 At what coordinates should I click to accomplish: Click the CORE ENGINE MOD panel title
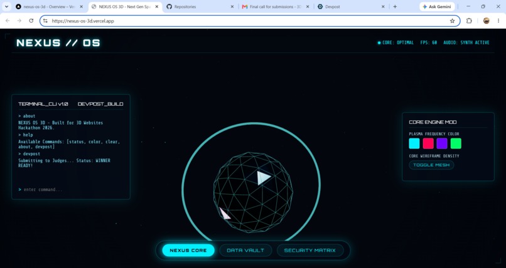tap(433, 122)
